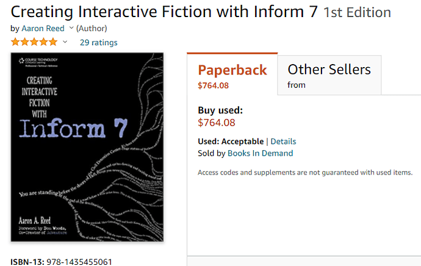
Task: Click the Paperback tab price $764.08
Action: 213,85
